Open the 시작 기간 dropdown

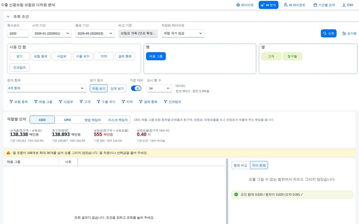(52, 33)
